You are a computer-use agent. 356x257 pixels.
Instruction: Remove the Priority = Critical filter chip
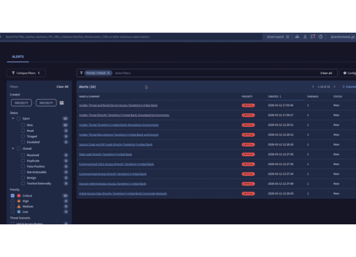click(x=108, y=73)
